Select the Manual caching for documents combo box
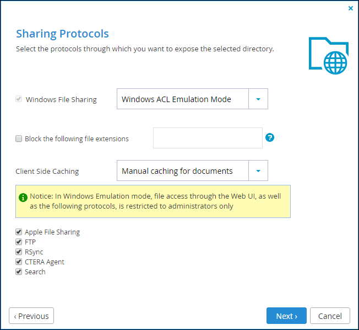Viewport: 359px width, 330px height. click(192, 171)
